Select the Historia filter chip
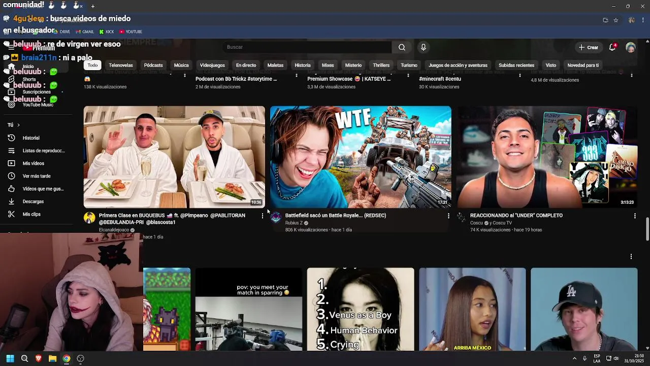Viewport: 650px width, 366px height. coord(303,65)
